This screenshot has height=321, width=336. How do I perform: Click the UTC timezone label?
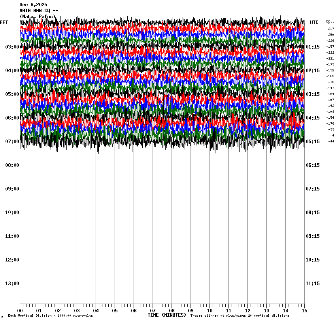click(x=314, y=22)
